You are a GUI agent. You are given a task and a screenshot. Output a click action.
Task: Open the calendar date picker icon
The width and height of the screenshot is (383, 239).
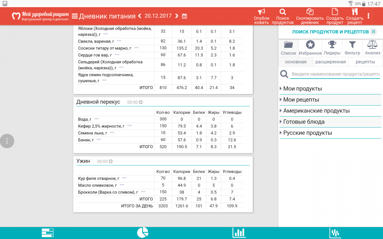[184, 16]
